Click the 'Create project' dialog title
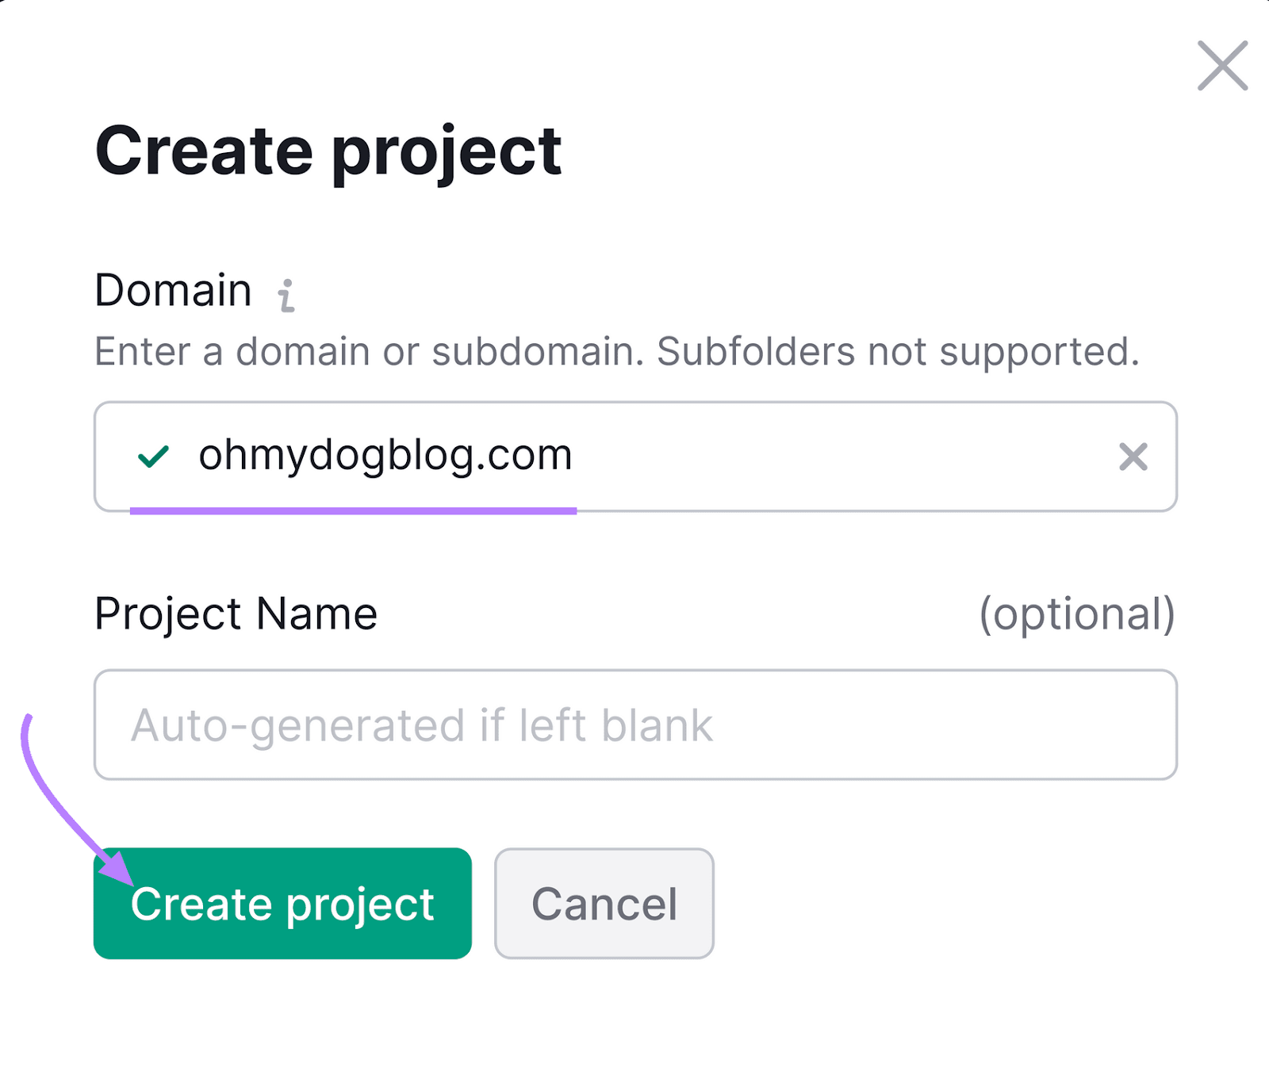 (x=328, y=151)
